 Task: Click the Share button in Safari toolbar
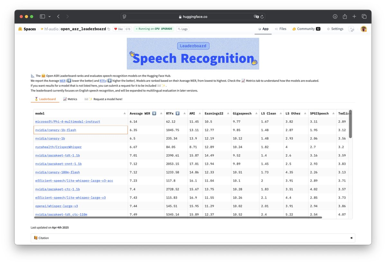point(345,16)
